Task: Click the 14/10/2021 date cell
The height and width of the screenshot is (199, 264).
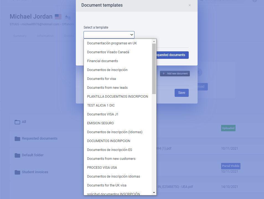Action: coord(229,187)
